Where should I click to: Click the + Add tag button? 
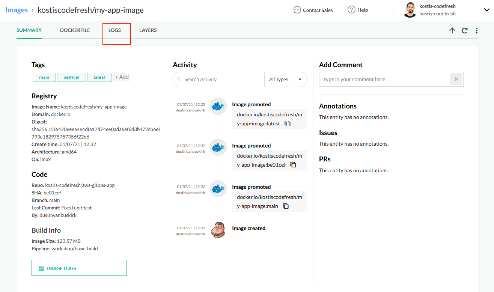click(122, 77)
